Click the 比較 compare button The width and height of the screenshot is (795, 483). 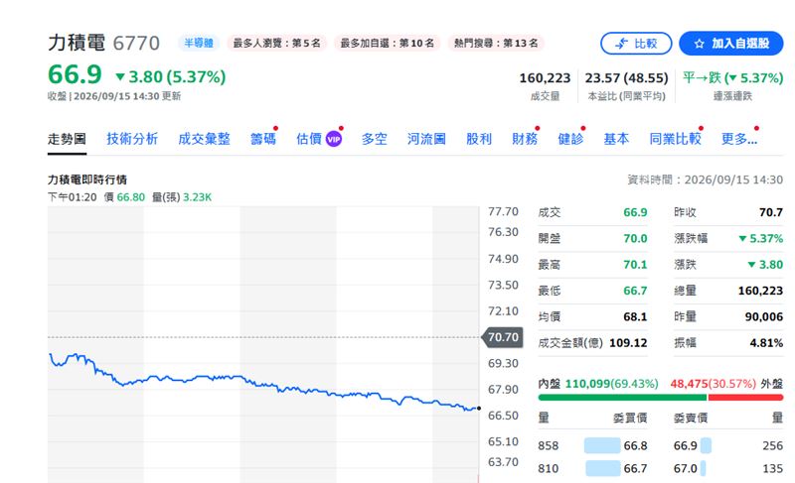click(x=636, y=44)
